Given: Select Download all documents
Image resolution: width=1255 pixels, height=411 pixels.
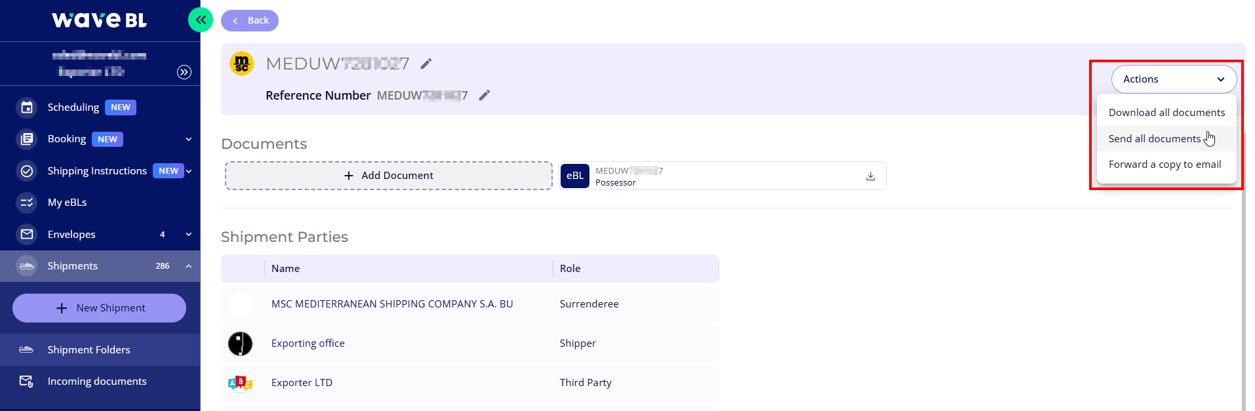Looking at the screenshot, I should pos(1166,113).
